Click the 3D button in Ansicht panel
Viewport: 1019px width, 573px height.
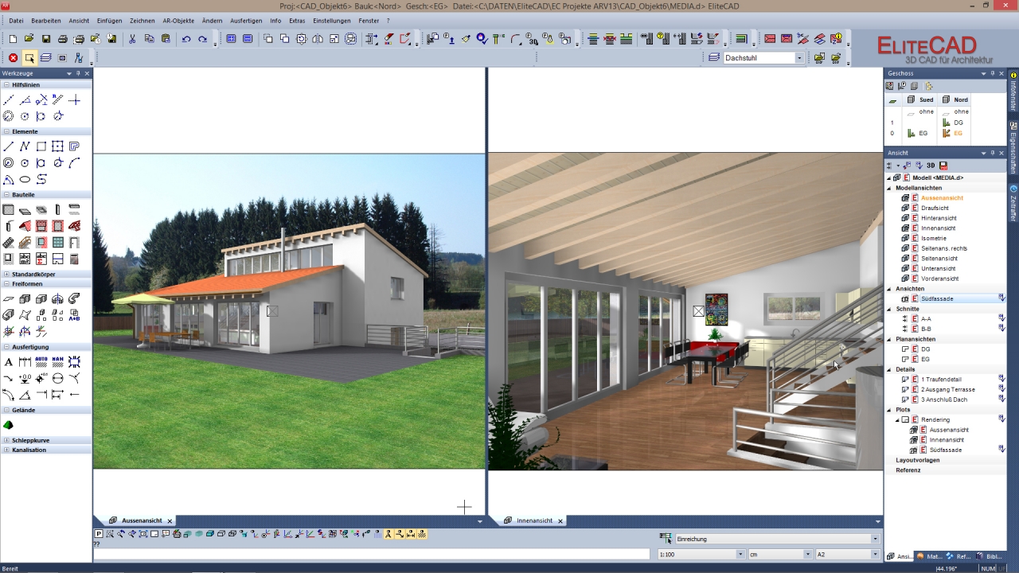click(931, 166)
